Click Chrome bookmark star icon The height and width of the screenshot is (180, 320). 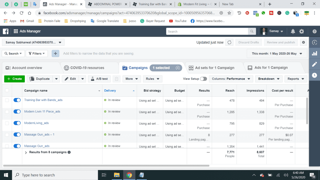point(229,13)
